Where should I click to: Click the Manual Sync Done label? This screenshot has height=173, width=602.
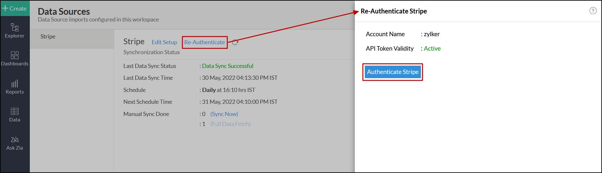point(146,114)
